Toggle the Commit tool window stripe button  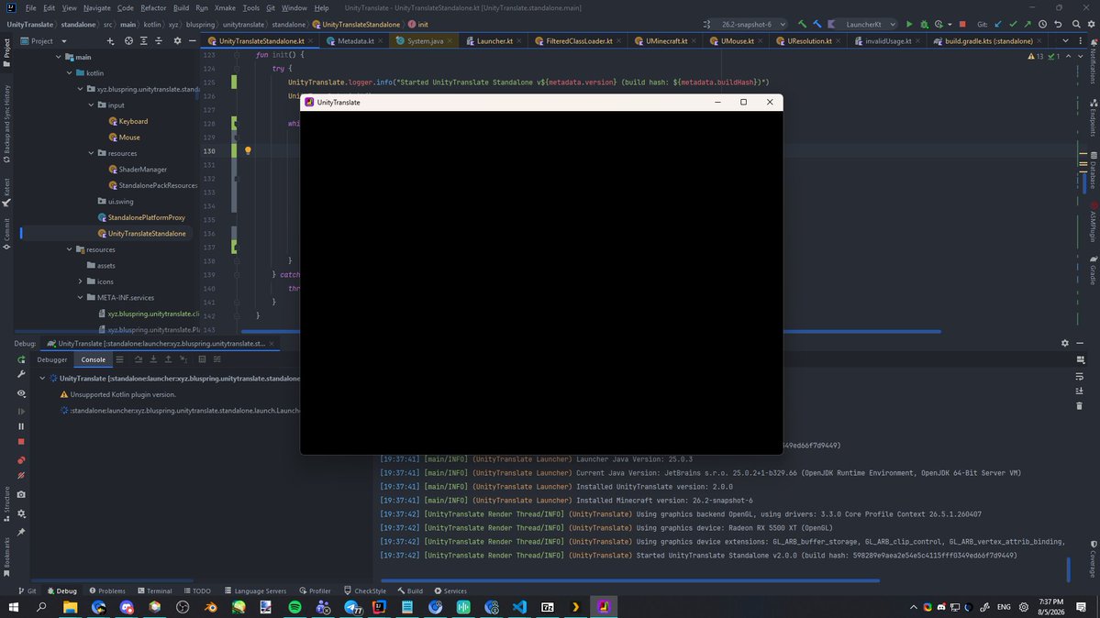coord(6,234)
